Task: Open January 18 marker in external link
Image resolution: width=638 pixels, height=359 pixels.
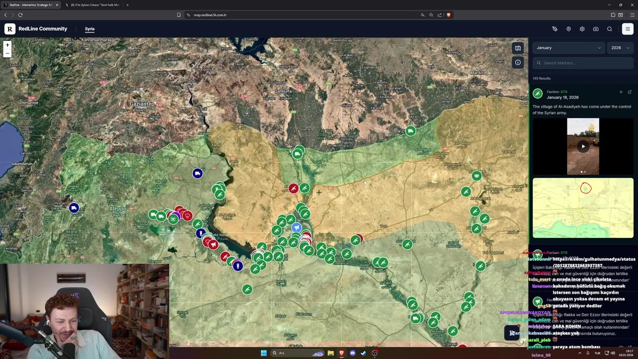Action: point(630,92)
